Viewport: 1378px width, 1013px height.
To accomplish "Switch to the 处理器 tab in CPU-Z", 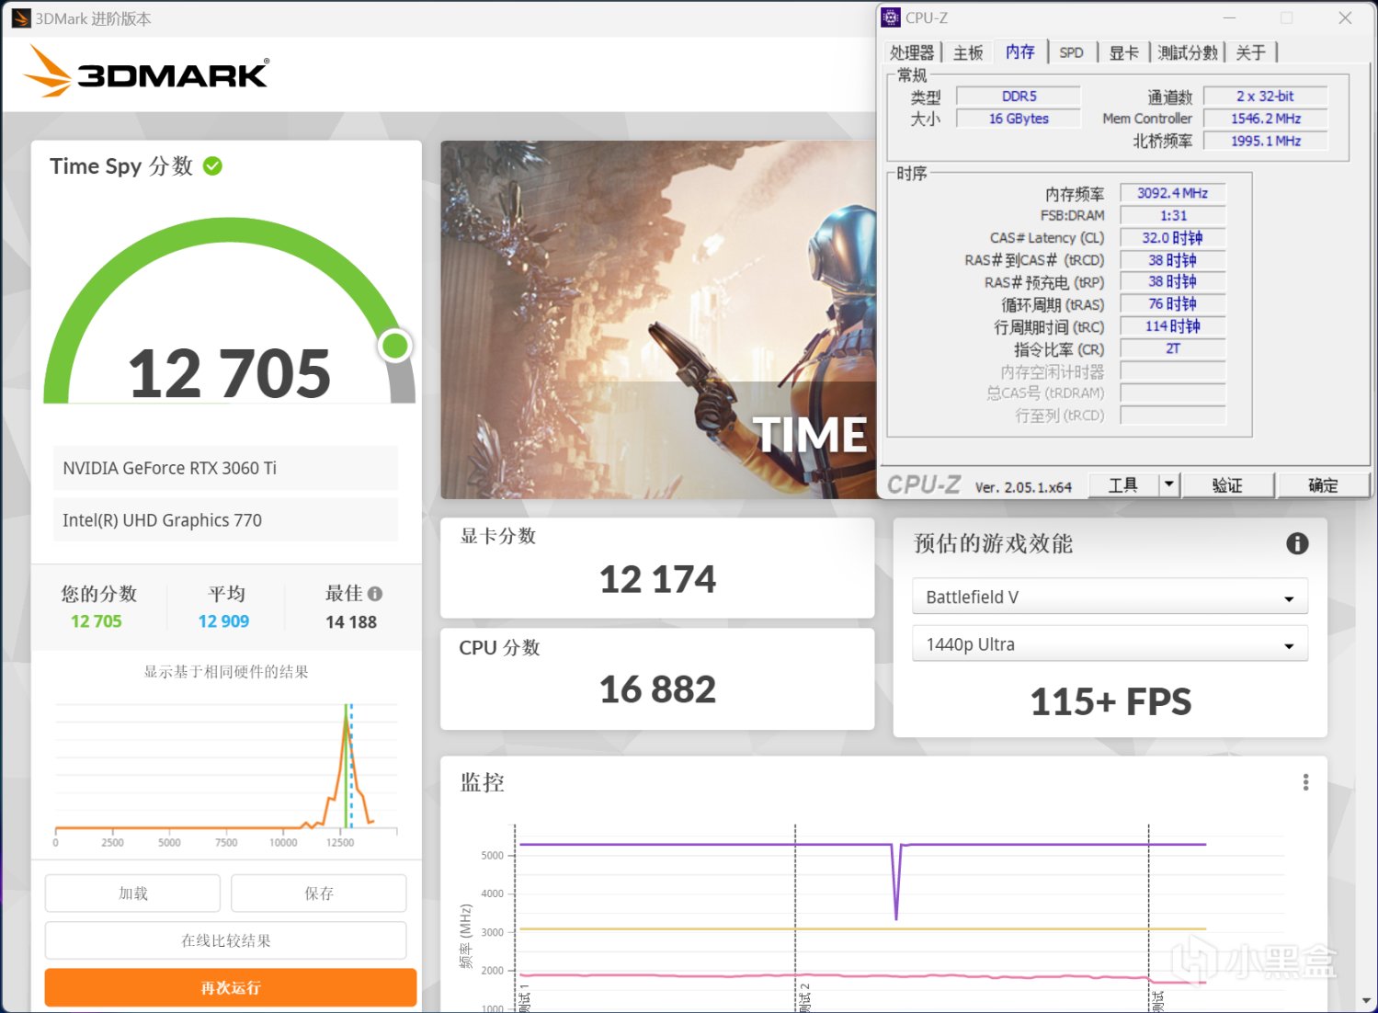I will coord(912,52).
